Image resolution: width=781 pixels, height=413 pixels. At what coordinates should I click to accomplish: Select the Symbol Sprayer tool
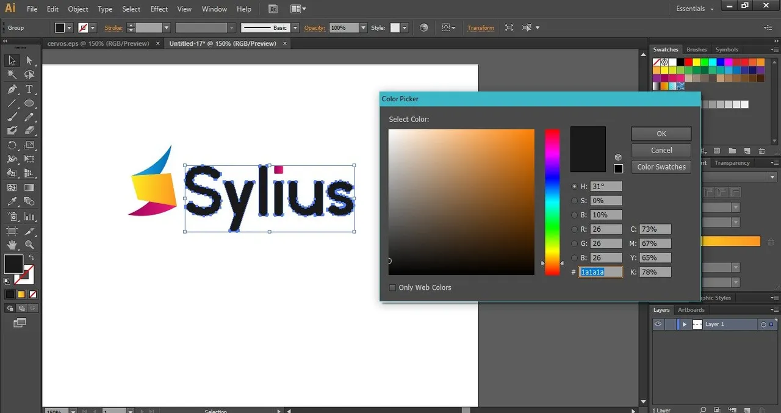coord(12,217)
